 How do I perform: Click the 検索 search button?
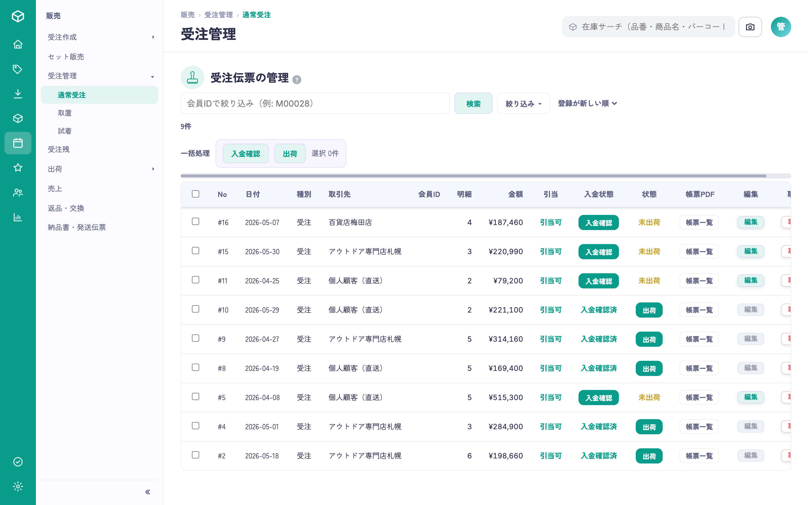(x=473, y=104)
